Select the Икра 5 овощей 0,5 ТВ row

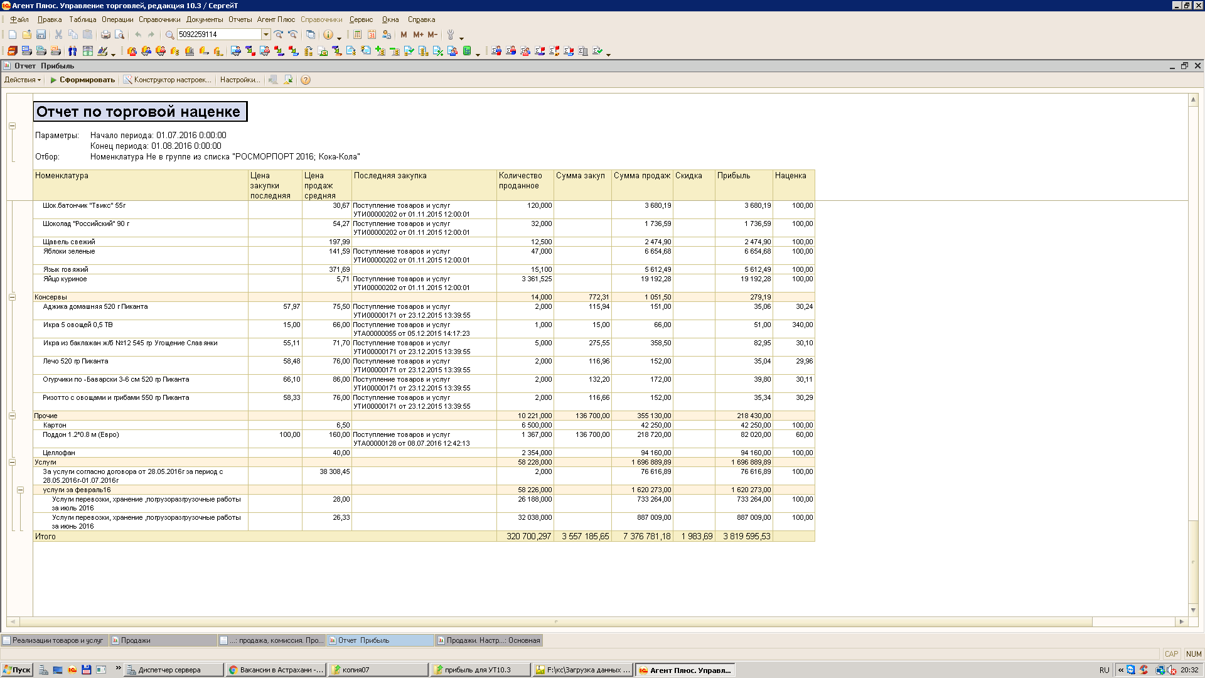(x=424, y=329)
